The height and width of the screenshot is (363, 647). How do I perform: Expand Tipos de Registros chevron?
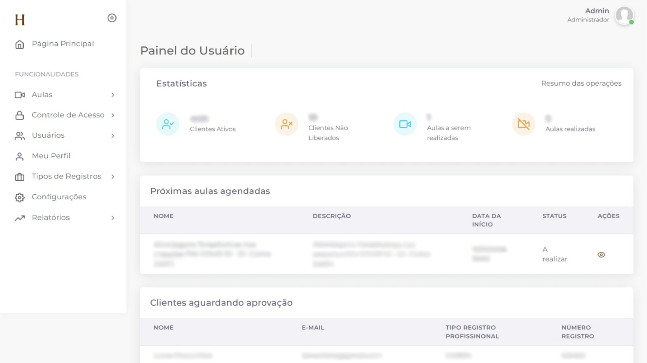click(113, 177)
